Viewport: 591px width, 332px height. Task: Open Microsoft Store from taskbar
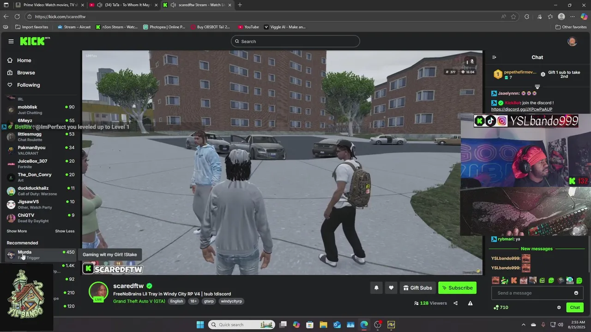(310, 325)
